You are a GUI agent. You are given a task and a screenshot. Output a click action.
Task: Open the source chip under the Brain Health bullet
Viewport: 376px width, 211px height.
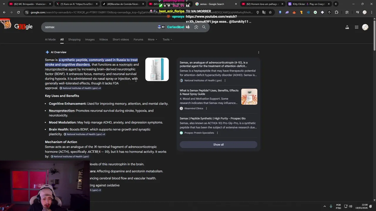pos(84,134)
